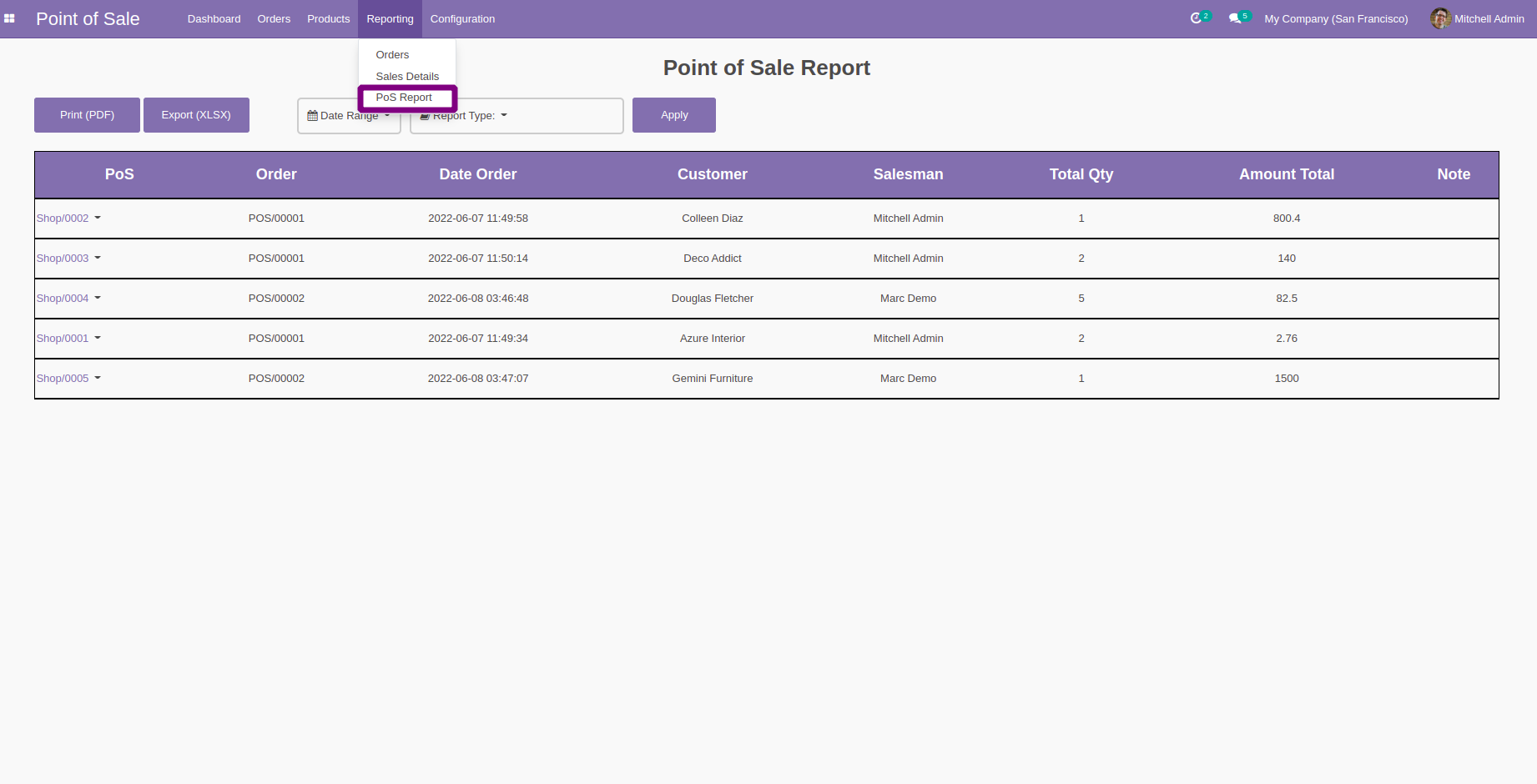Image resolution: width=1537 pixels, height=784 pixels.
Task: Open the Shop/0002 link
Action: pos(63,218)
